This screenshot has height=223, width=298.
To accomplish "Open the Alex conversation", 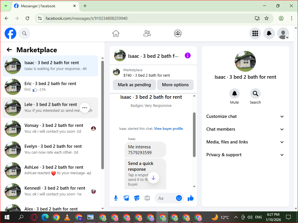I will 50,208.
